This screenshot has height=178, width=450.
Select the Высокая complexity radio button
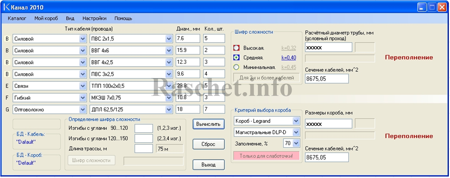coord(236,48)
